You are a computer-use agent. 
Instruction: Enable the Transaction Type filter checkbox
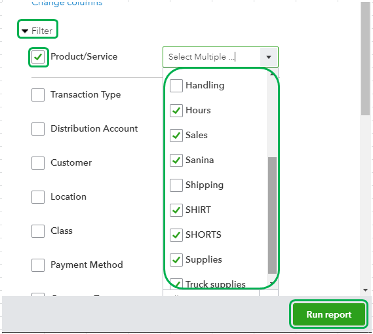tap(38, 95)
